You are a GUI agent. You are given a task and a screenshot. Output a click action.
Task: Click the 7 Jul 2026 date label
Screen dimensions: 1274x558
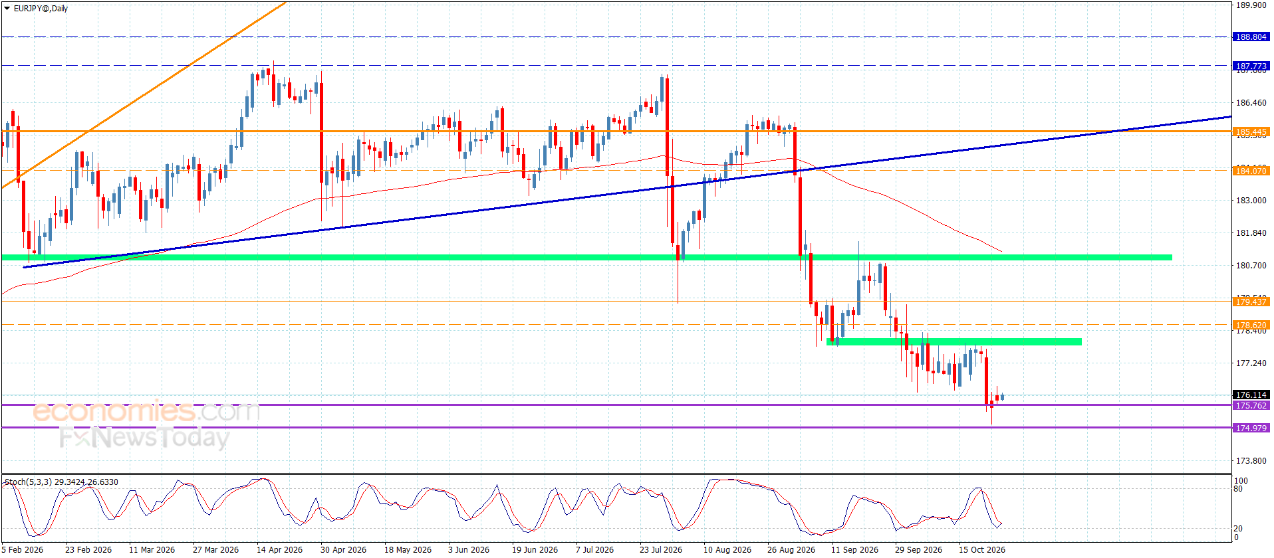tap(595, 550)
